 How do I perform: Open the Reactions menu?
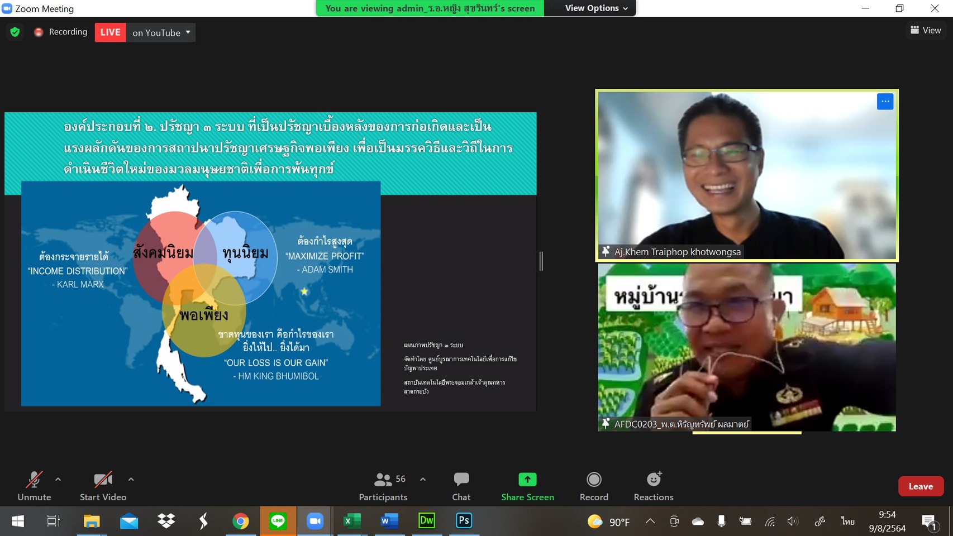(654, 486)
